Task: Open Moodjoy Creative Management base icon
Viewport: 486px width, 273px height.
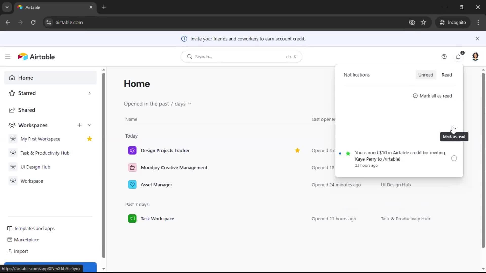Action: tap(132, 168)
